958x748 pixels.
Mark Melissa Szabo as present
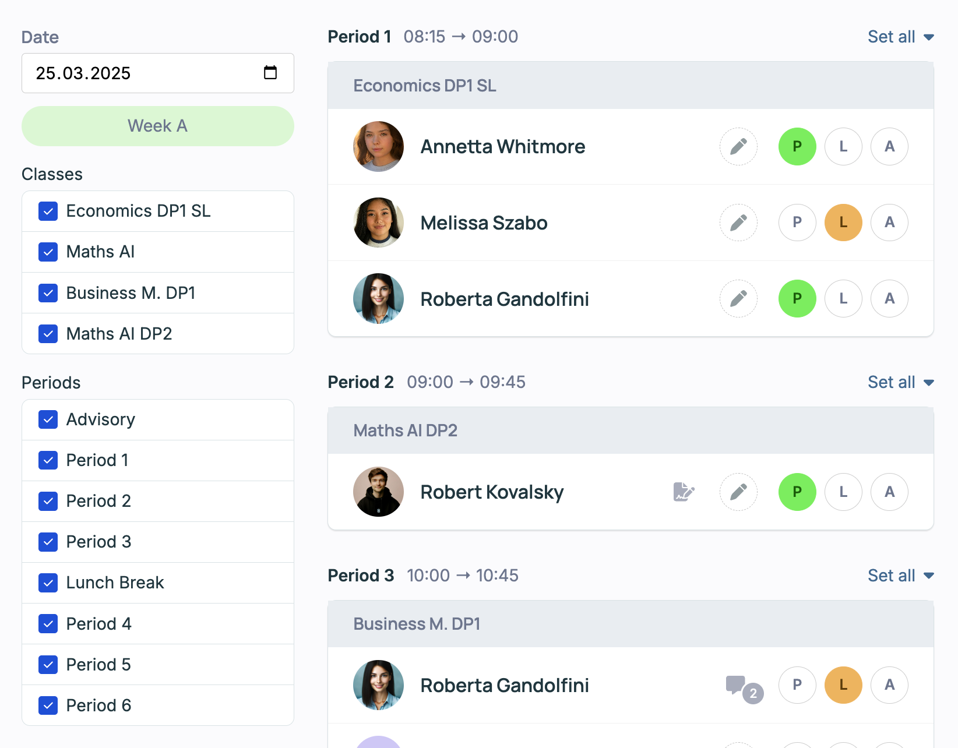(797, 223)
